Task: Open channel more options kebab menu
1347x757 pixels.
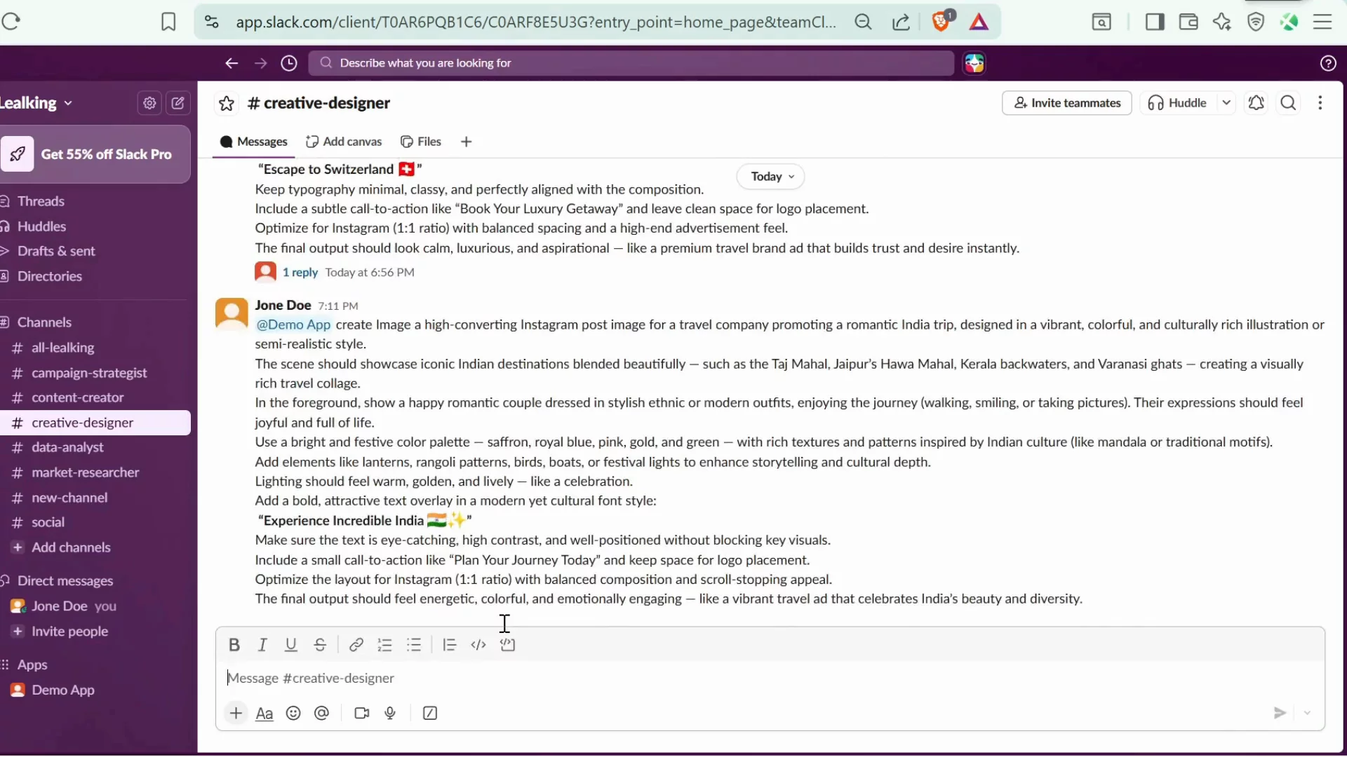Action: point(1320,103)
